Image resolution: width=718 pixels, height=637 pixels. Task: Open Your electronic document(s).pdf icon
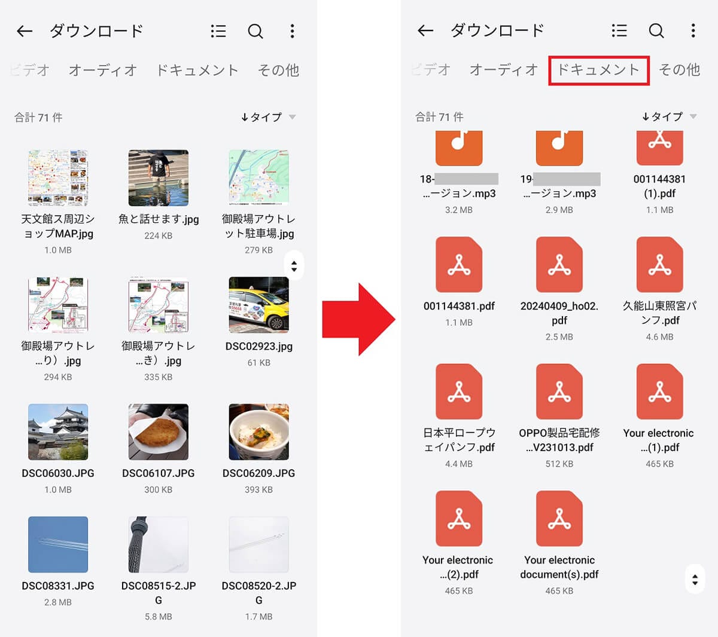click(x=559, y=519)
